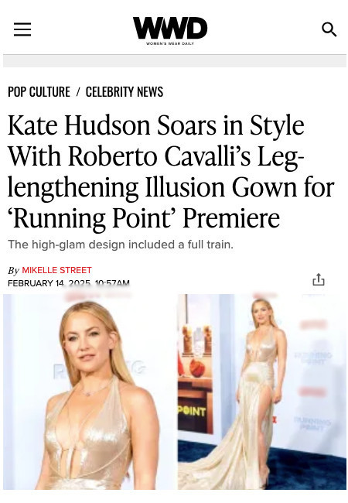Click the February 14 publish timestamp

[69, 283]
